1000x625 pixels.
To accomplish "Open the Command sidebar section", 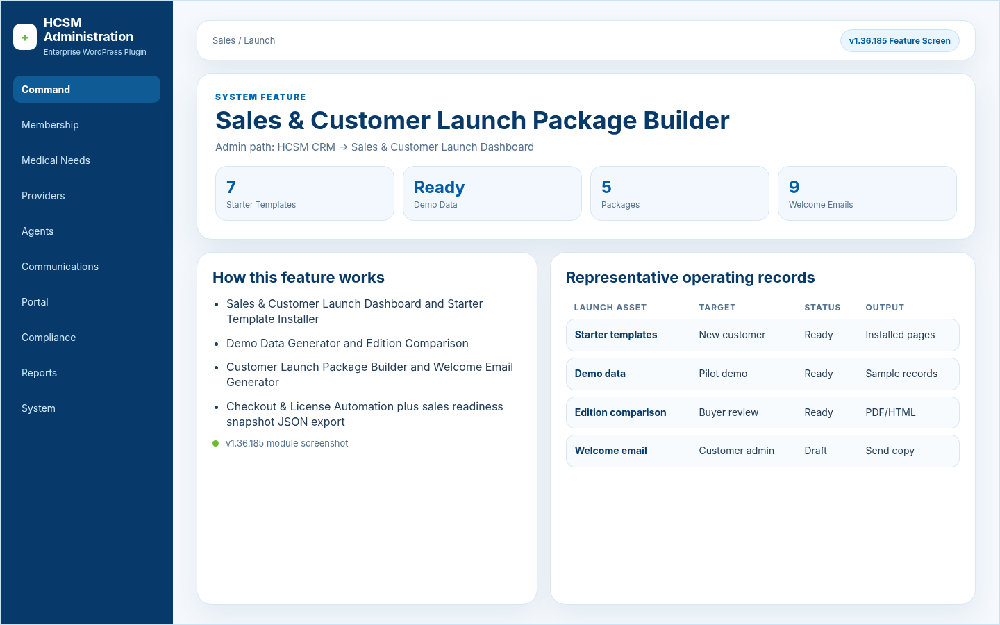I will (87, 90).
